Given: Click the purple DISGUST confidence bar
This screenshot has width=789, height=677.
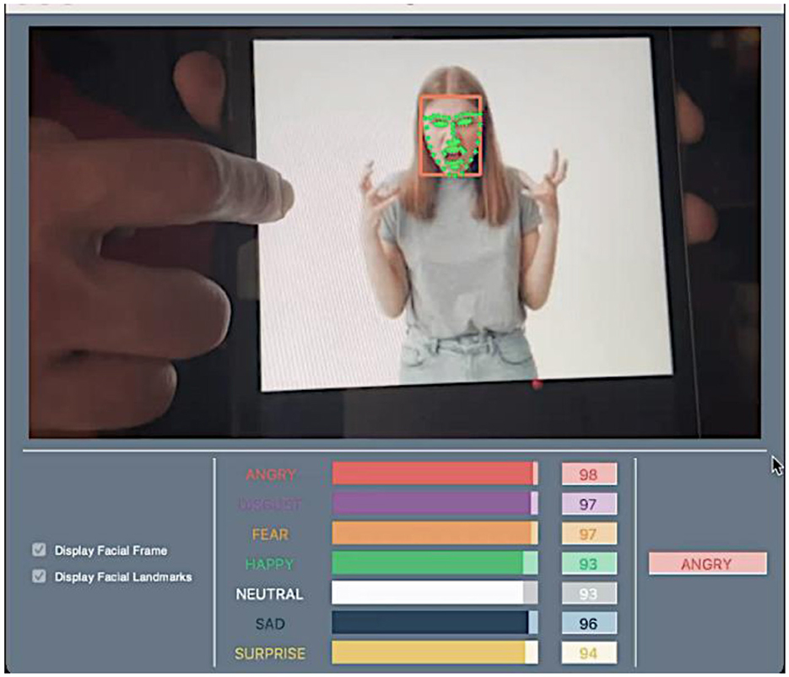Looking at the screenshot, I should (434, 504).
